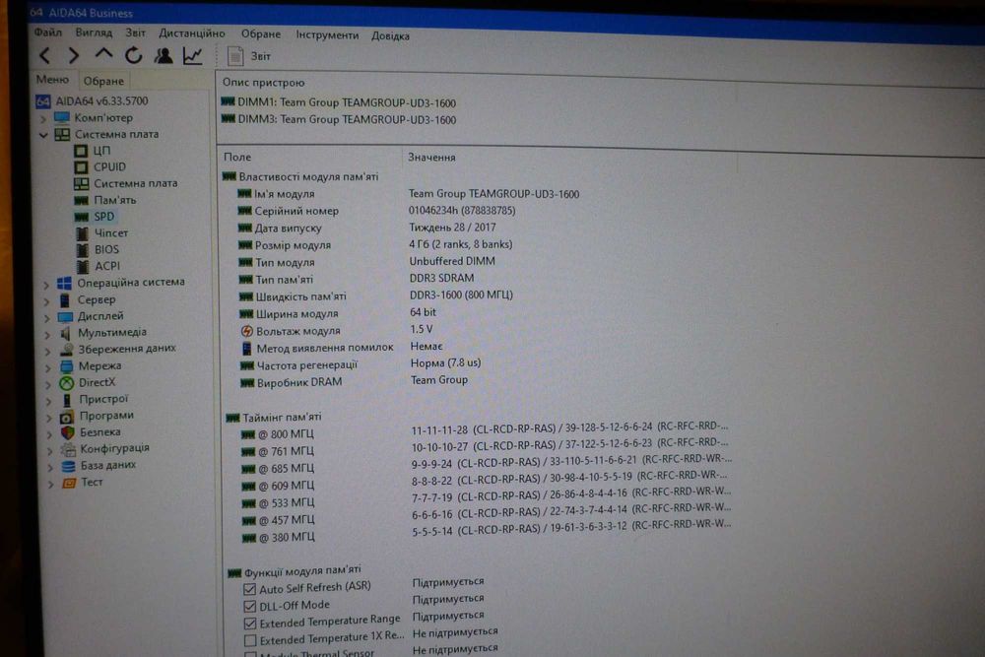This screenshot has width=985, height=657.
Task: Click Властивості модуля пам'яті group header
Action: 300,177
